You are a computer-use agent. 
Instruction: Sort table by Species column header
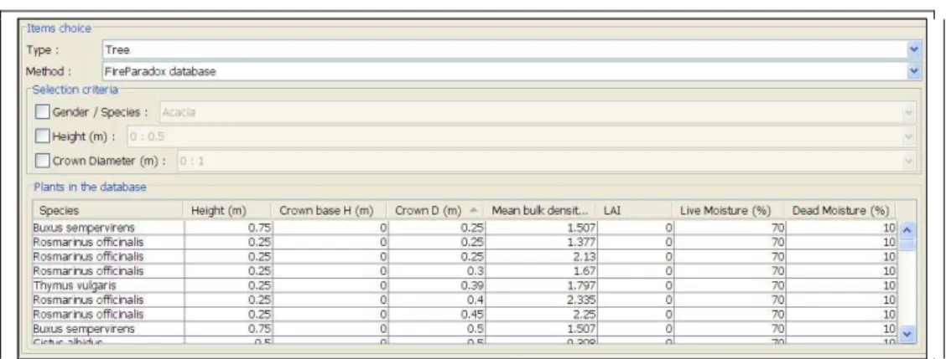click(x=108, y=211)
